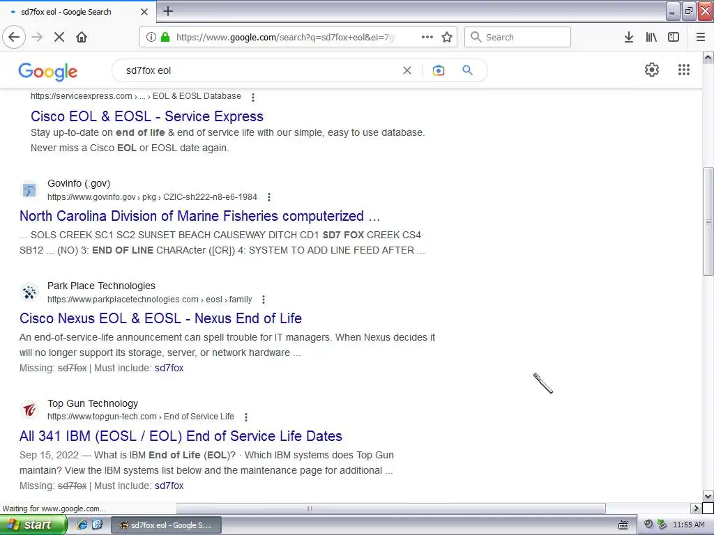Submit search with the magnifier icon
714x535 pixels.
click(x=468, y=70)
